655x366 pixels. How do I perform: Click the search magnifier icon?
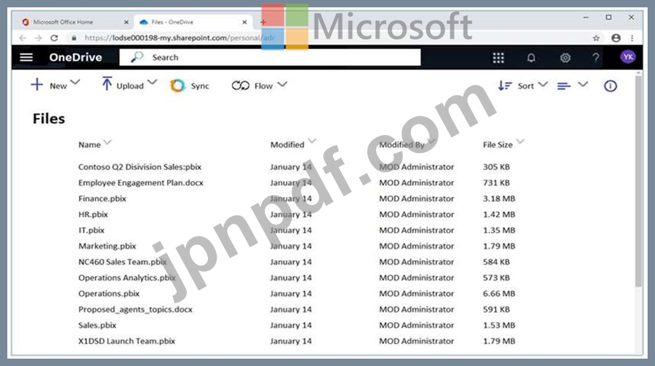(137, 57)
